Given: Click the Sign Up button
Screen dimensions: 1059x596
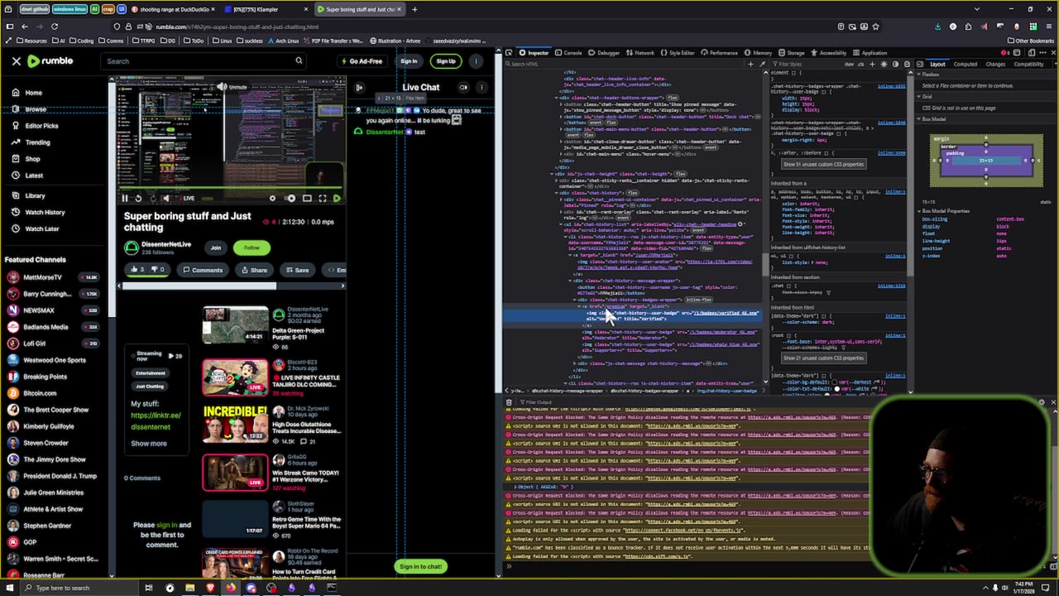Looking at the screenshot, I should point(445,61).
